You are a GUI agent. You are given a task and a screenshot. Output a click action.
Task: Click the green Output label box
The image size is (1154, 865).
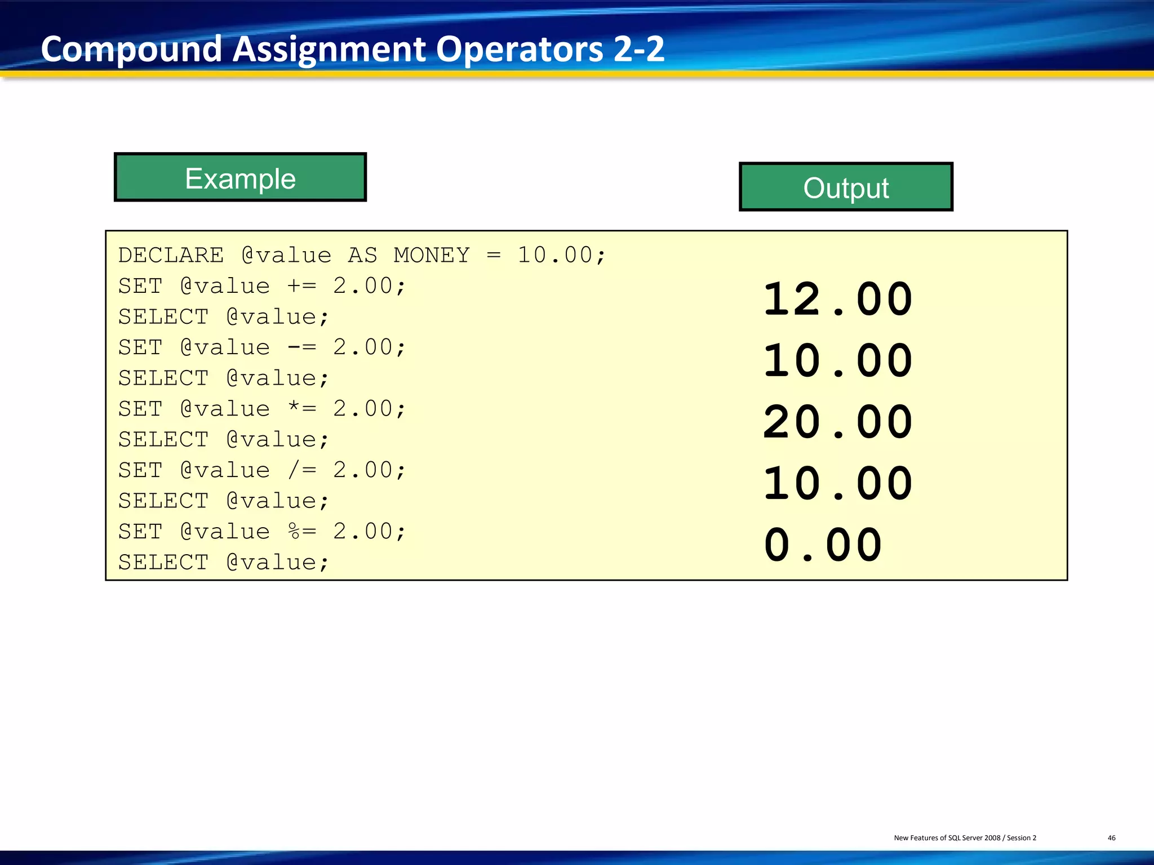click(846, 187)
